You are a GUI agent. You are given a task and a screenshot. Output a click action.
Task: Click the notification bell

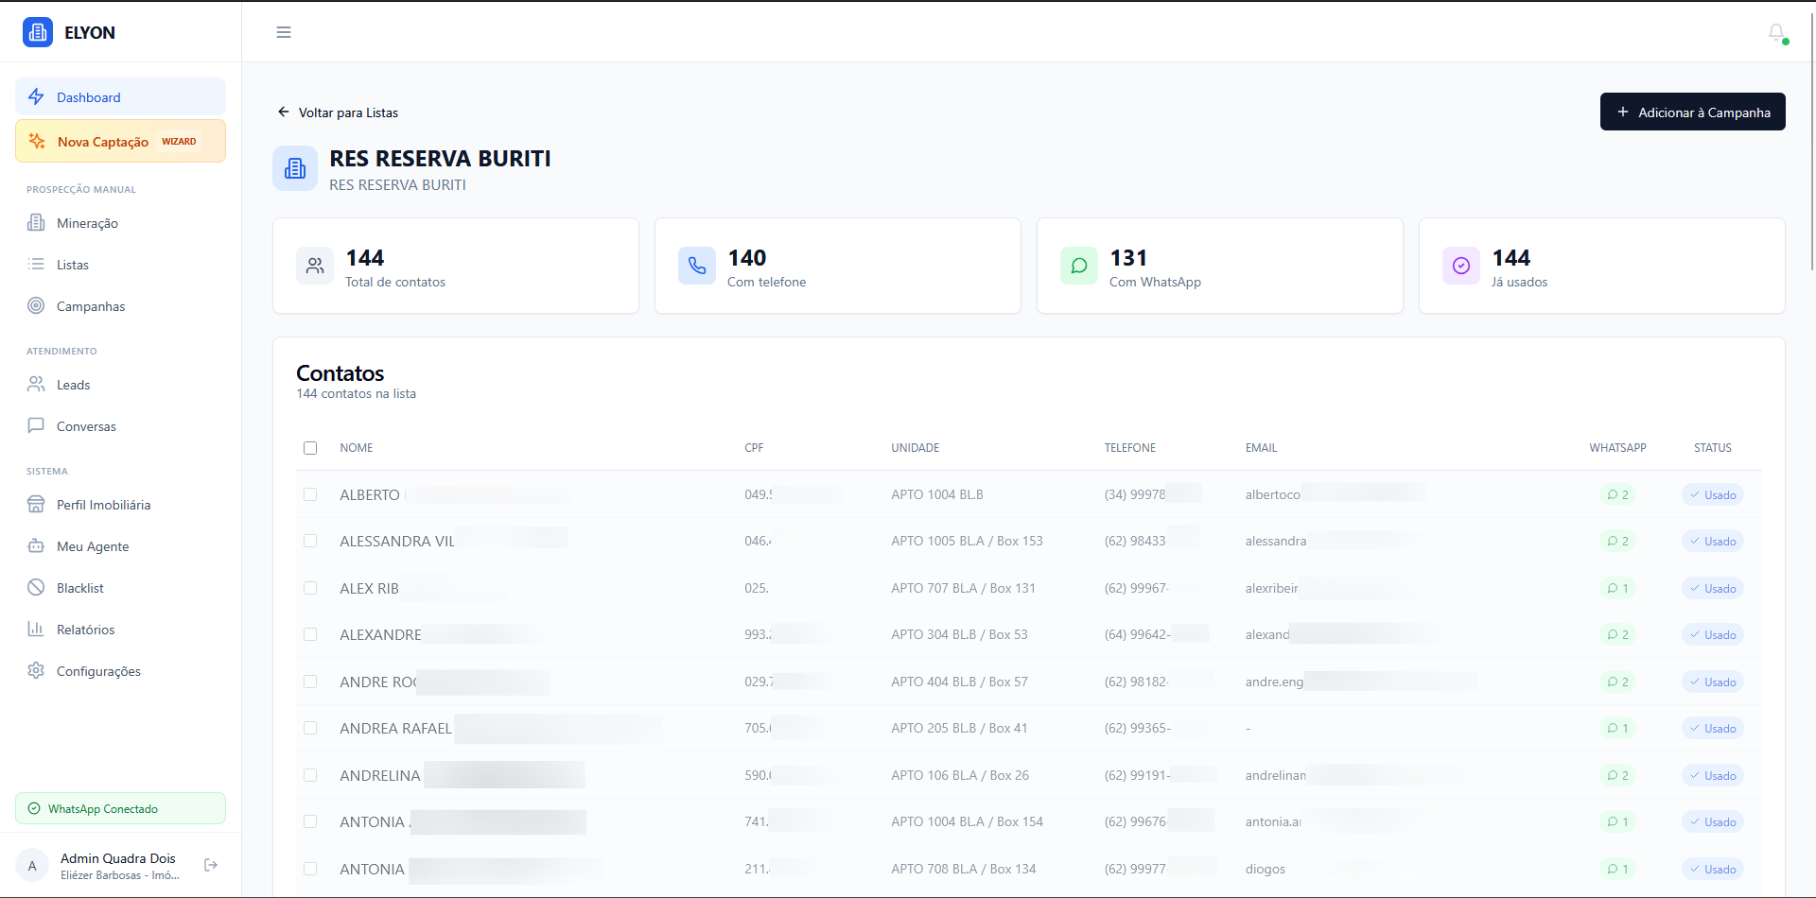click(x=1776, y=32)
